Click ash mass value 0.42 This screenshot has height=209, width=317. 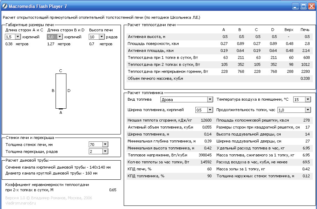[x=306, y=169]
